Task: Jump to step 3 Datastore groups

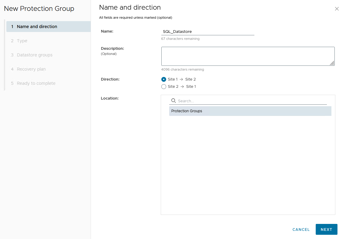Action: [x=34, y=55]
